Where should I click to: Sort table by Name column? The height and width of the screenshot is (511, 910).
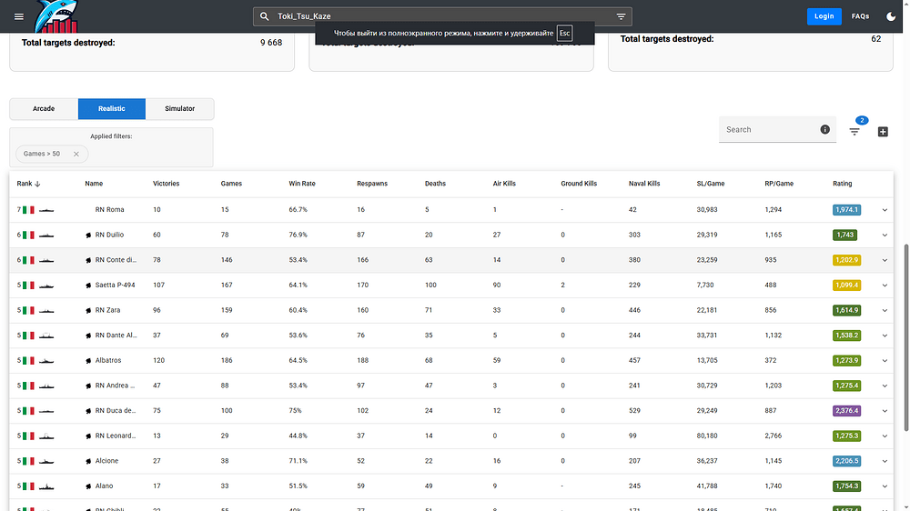click(94, 184)
